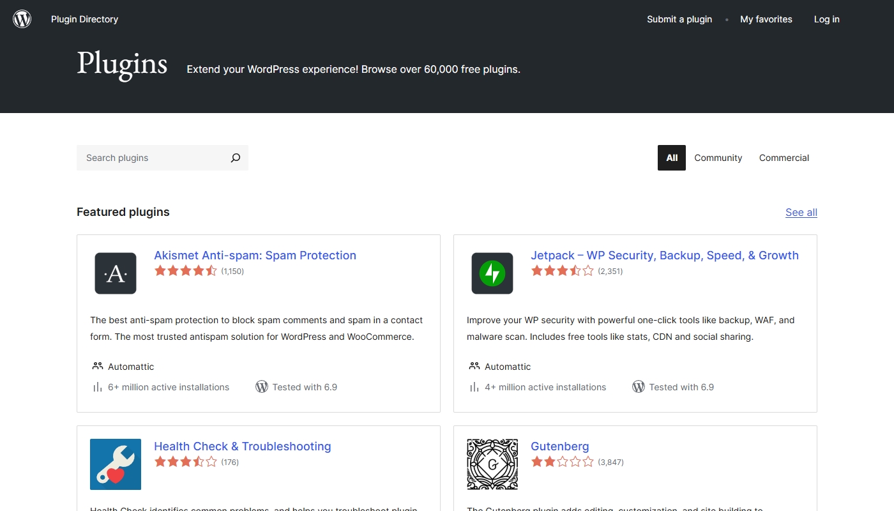Screen dimensions: 894x511
Task: Click the Log in link
Action: [827, 19]
